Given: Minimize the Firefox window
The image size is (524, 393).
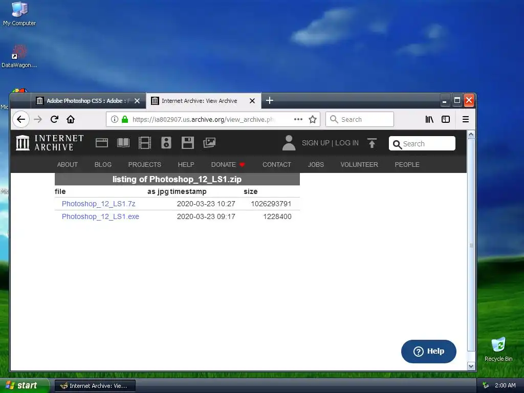Looking at the screenshot, I should (445, 101).
